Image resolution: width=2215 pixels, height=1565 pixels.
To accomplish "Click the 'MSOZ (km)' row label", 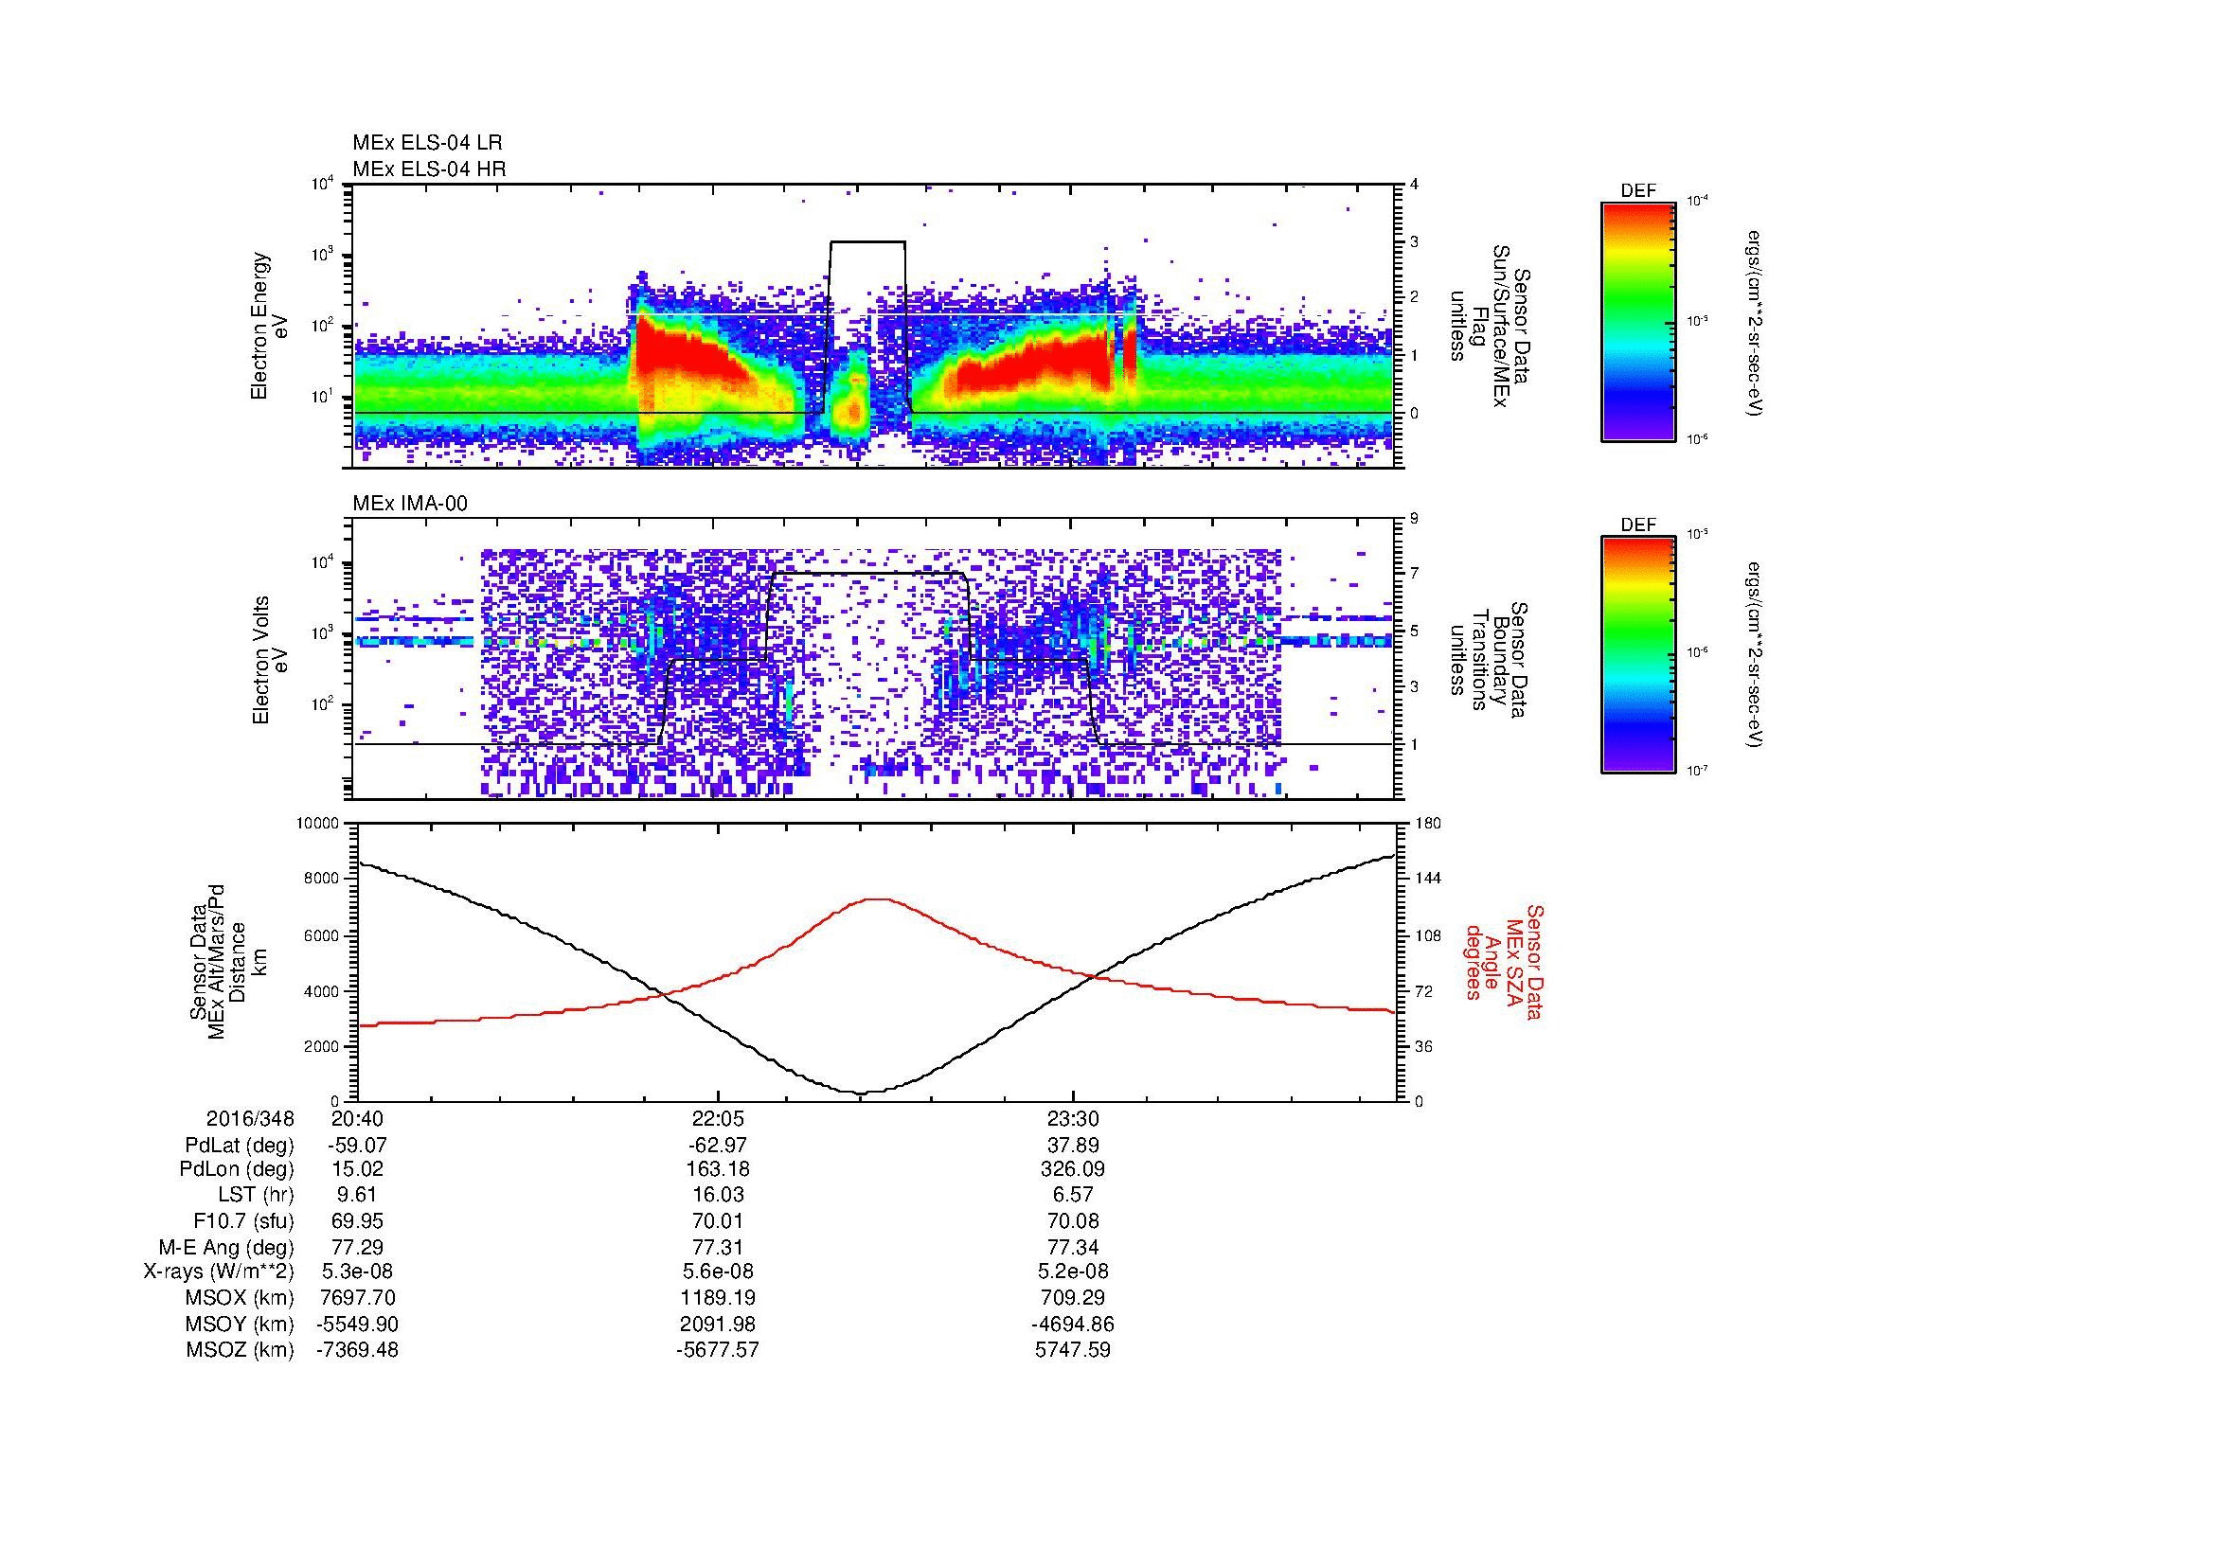I will click(241, 1350).
